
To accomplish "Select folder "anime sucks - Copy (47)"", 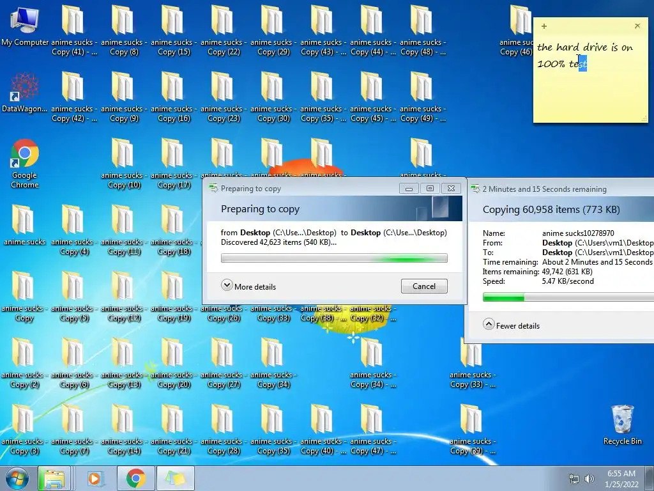I will pos(373,429).
